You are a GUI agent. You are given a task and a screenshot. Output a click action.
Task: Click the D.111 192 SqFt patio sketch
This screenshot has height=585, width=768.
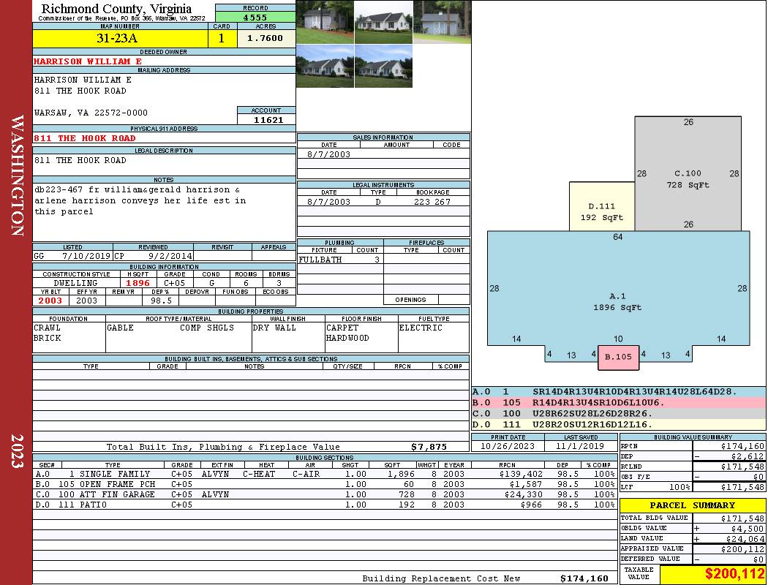602,207
